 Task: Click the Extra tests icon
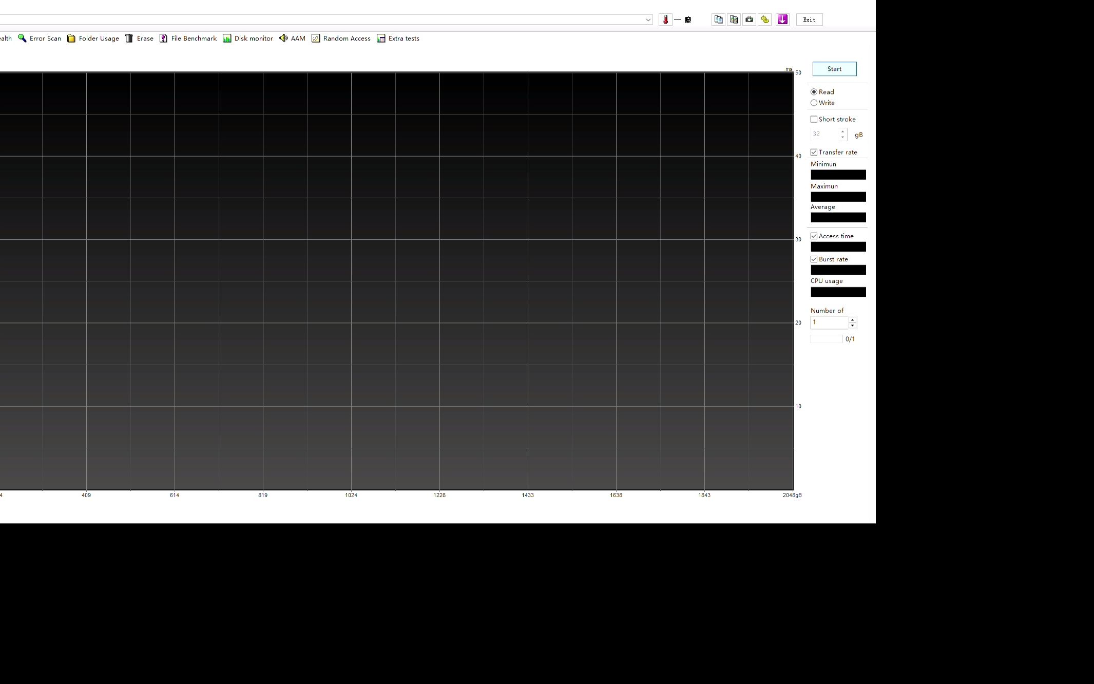(381, 39)
